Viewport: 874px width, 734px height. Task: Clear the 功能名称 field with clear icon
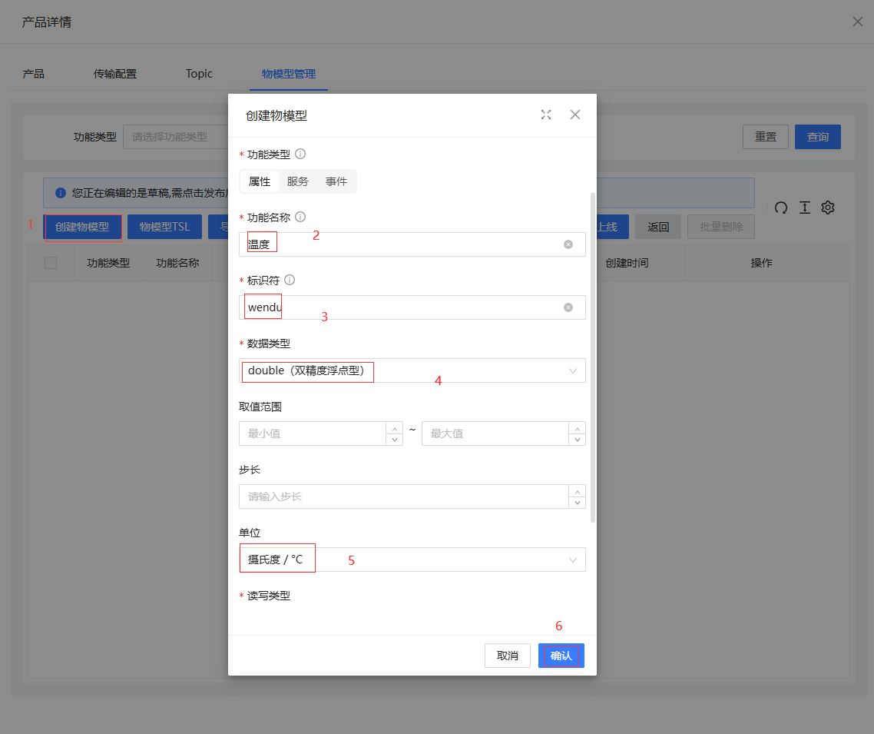pos(568,244)
